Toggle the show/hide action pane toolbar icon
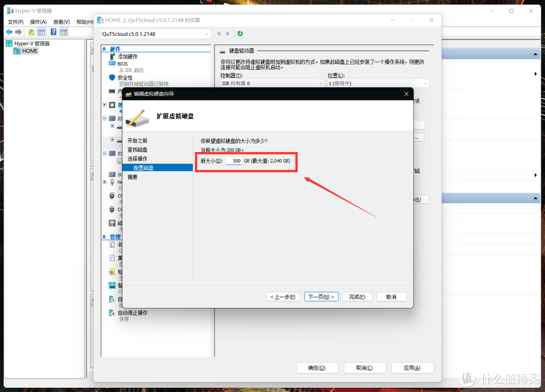This screenshot has width=545, height=392. (x=64, y=32)
